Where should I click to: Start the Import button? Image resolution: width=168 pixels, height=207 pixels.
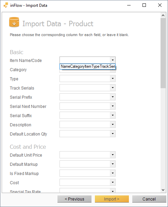[112, 199]
